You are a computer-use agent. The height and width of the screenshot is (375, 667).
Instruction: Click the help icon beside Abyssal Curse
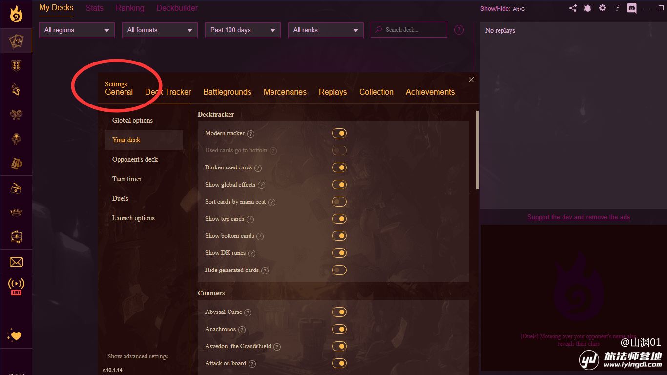[248, 312]
